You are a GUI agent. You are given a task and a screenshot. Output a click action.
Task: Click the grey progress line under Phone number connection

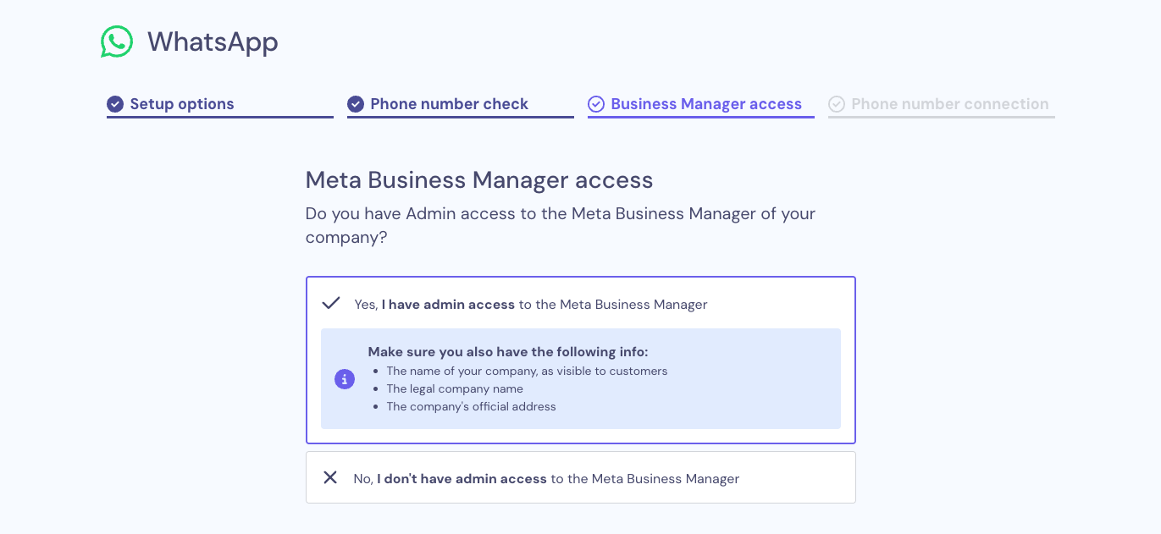(x=942, y=117)
